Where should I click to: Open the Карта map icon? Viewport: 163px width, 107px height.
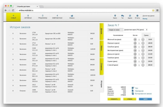pyautogui.click(x=116, y=17)
